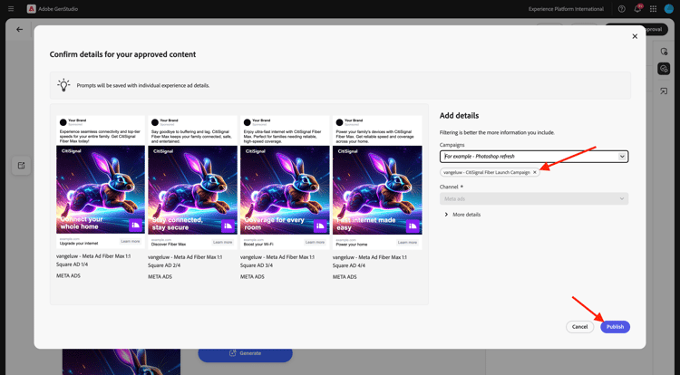The width and height of the screenshot is (680, 375).
Task: Click the third icon in the right rail
Action: (664, 91)
